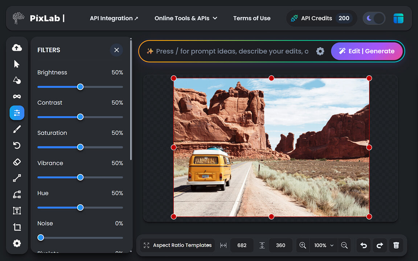Pick the eraser tool
418x261 pixels.
click(17, 162)
